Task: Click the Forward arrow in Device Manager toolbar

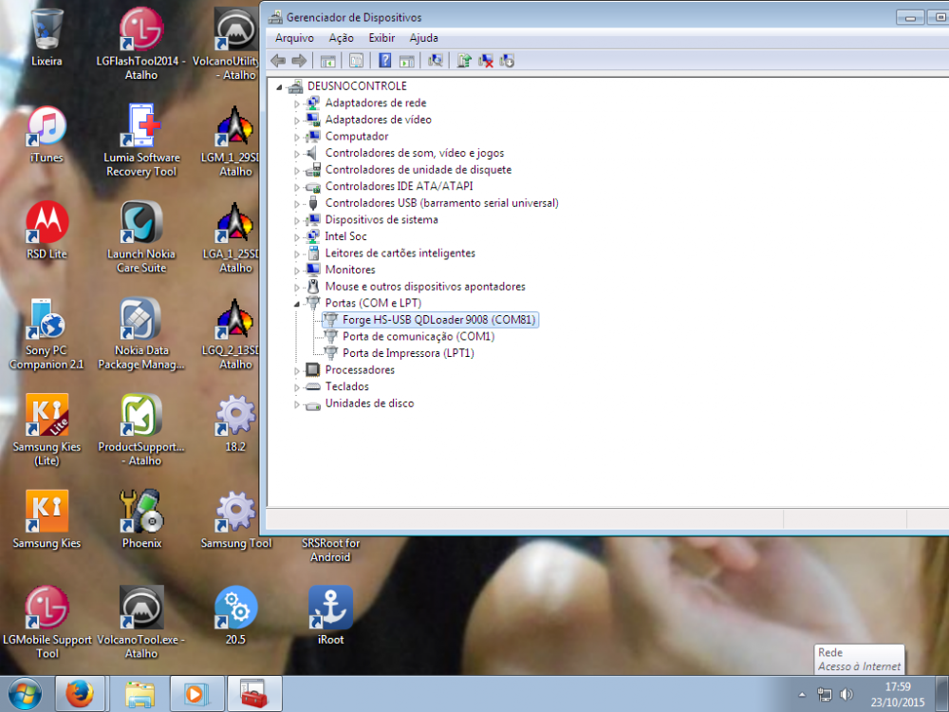Action: pos(299,61)
